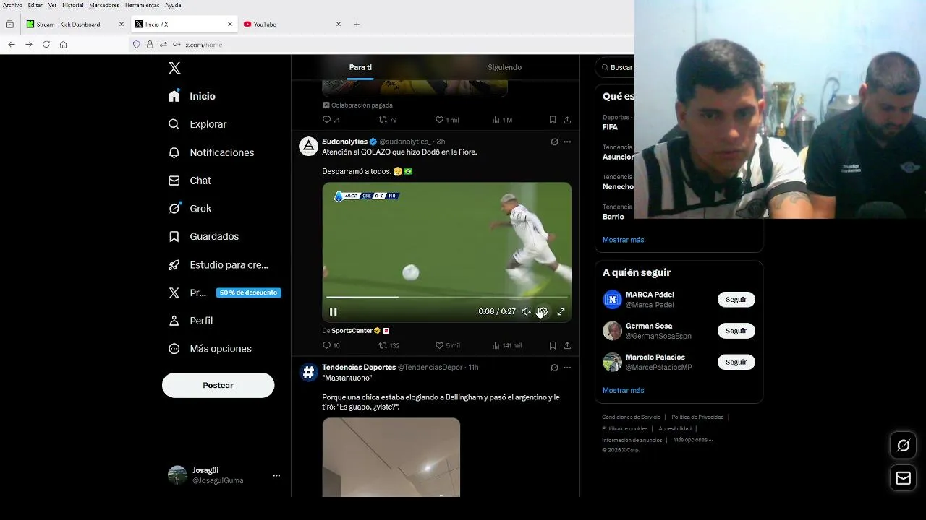
Task: Reload the current page
Action: click(46, 45)
